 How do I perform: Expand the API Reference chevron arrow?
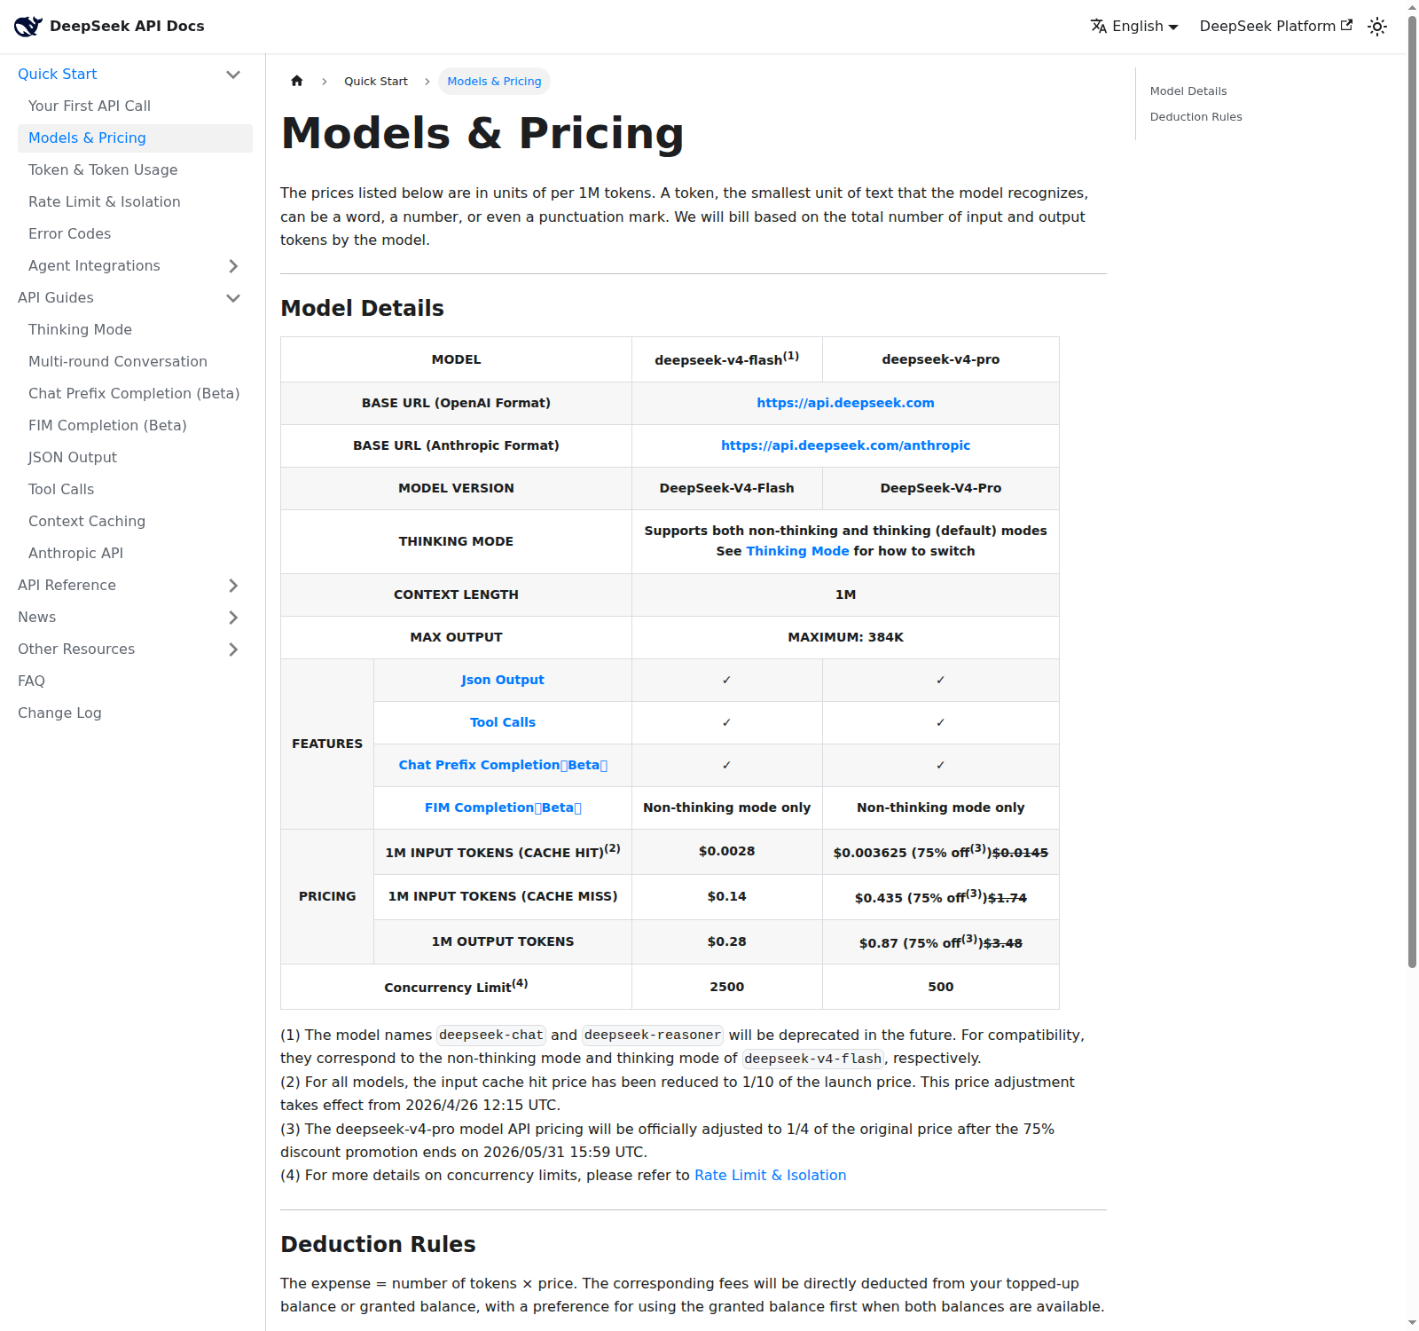coord(233,586)
